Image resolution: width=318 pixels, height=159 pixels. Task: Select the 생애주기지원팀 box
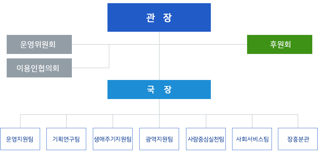pos(113,139)
